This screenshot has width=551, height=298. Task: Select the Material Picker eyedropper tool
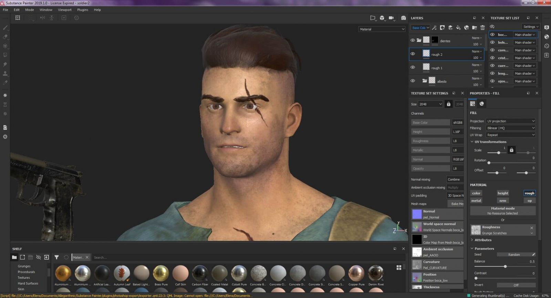tap(5, 83)
